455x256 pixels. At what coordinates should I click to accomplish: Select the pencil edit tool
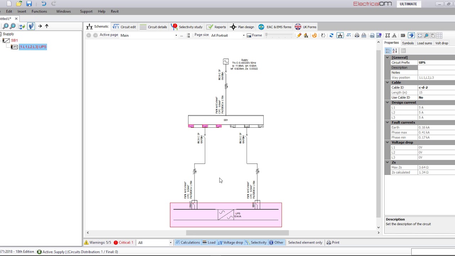coord(299,35)
